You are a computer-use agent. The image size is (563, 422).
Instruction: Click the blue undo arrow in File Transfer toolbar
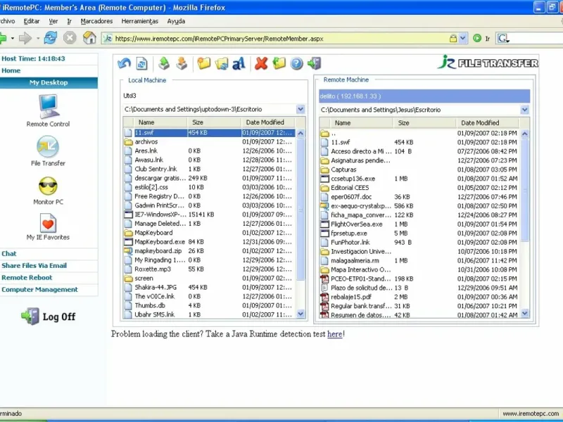coord(125,63)
